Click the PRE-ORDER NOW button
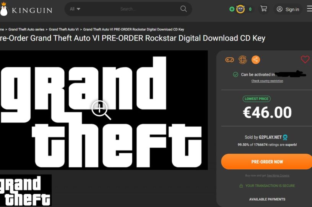This screenshot has width=312, height=207. [266, 162]
